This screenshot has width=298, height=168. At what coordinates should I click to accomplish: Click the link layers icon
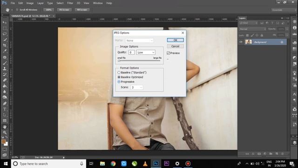click(247, 154)
